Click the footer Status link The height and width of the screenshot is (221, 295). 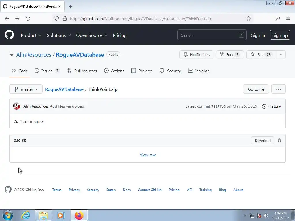pos(111,190)
